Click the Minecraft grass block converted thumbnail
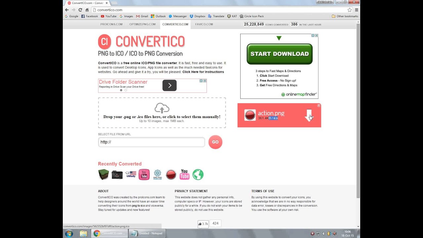The image size is (423, 238). click(x=103, y=175)
